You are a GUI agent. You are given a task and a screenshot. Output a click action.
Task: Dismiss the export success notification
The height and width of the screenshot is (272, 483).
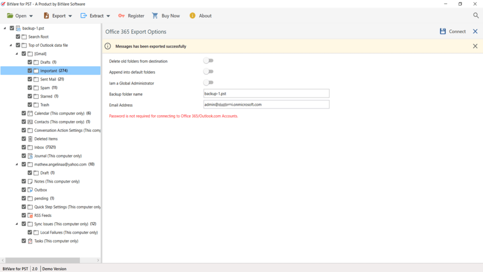click(475, 46)
